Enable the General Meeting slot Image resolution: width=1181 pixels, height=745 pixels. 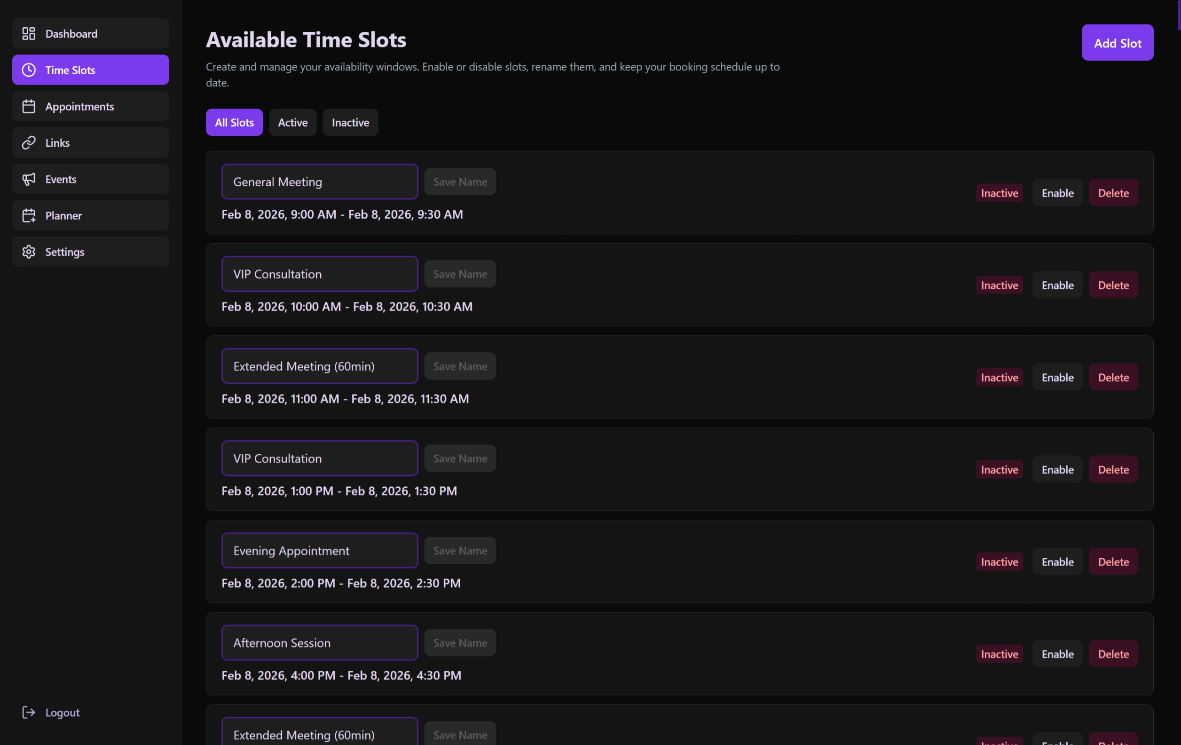pyautogui.click(x=1057, y=192)
